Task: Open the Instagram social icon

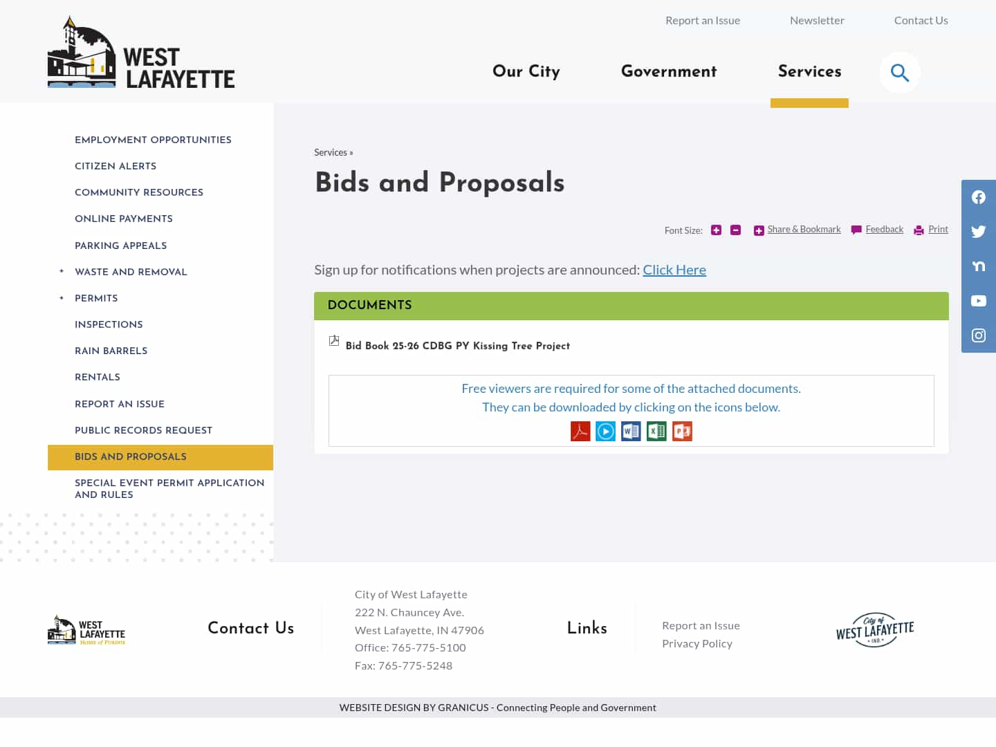Action: 978,335
